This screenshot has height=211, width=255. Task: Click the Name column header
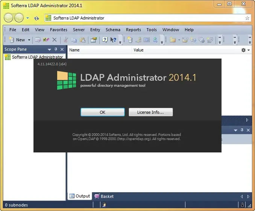point(99,50)
